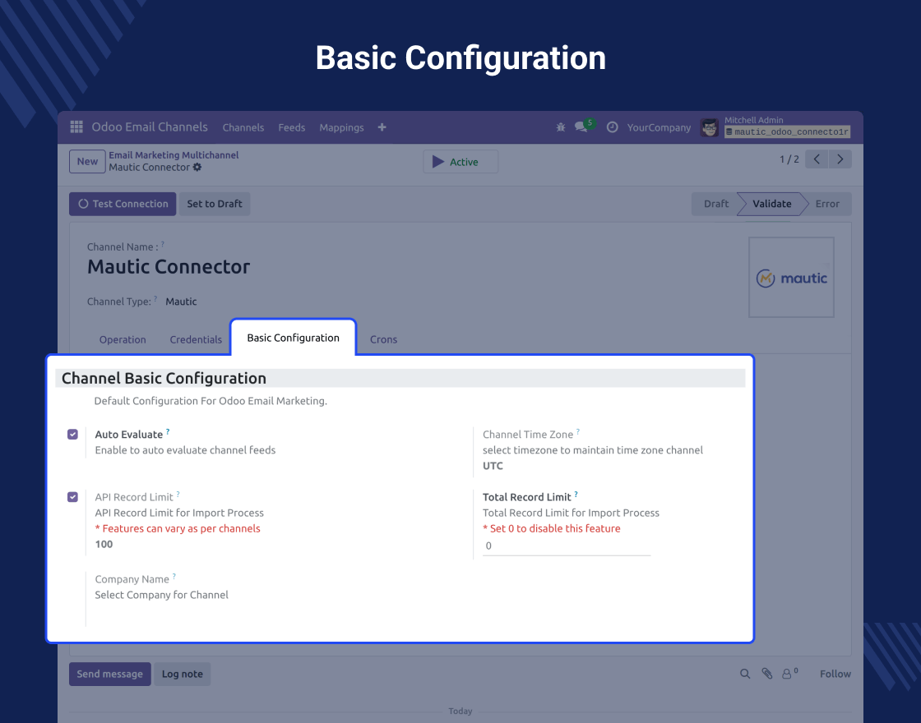Switch to the Operation tab
This screenshot has height=723, width=921.
click(123, 339)
